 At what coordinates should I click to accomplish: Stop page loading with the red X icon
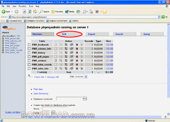(24, 11)
